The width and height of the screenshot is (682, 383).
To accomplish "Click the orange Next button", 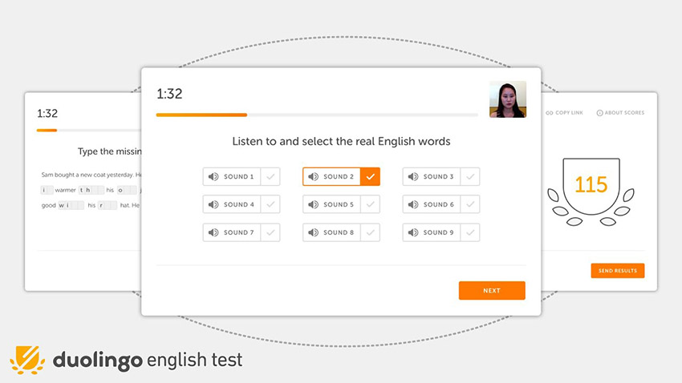I will tap(492, 291).
